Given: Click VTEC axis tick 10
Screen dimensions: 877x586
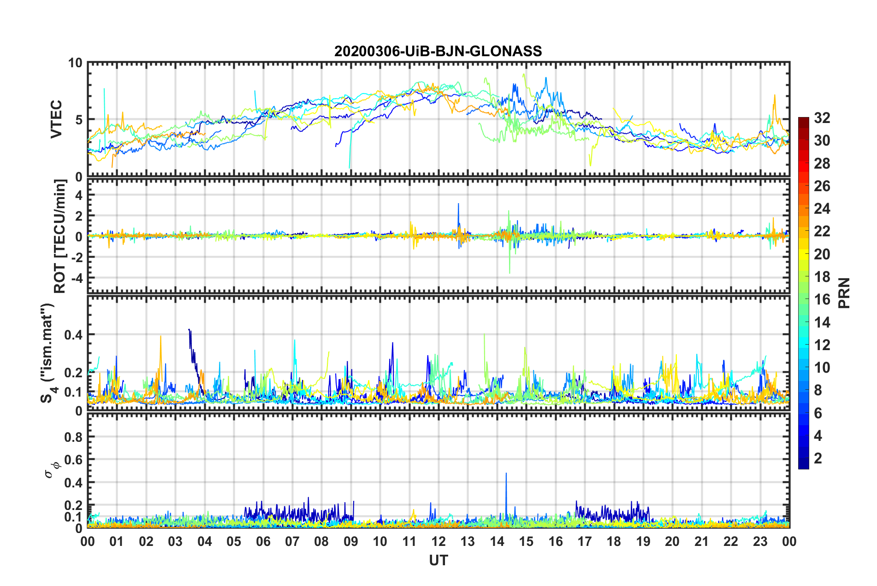Looking at the screenshot, I should tap(75, 63).
